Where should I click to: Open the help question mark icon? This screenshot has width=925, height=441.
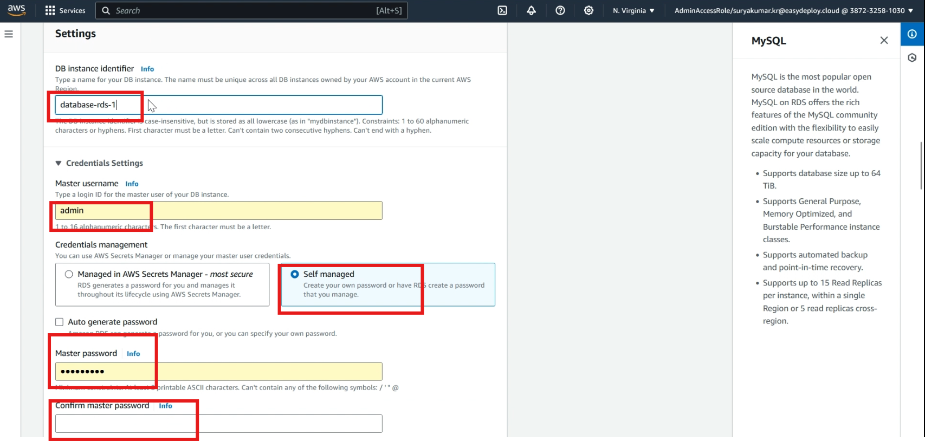[560, 10]
